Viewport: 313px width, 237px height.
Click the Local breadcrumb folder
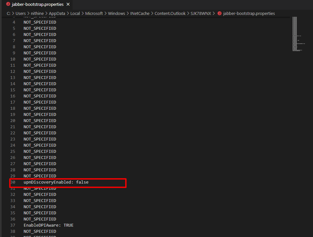[75, 13]
